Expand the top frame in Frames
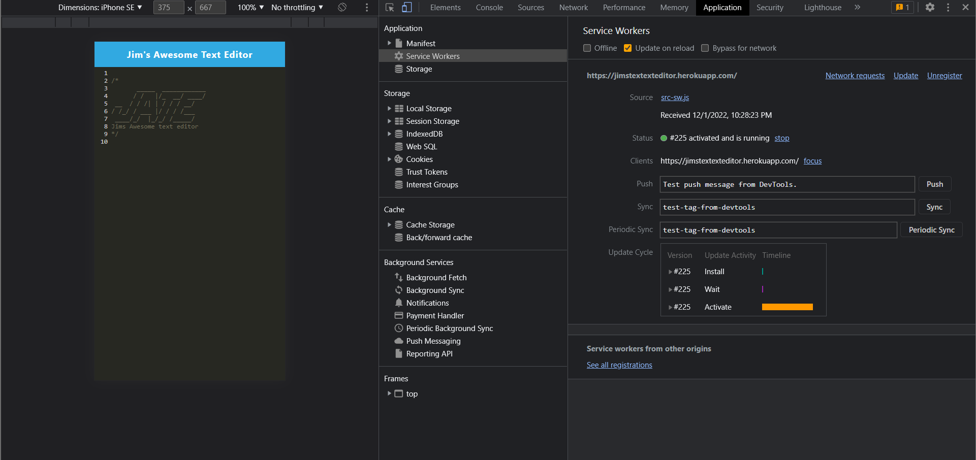Screen dimensions: 976x460 (389, 393)
